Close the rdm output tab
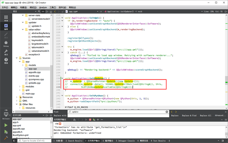Image resolution: width=228 pixels, height=143 pixels. (x=60, y=124)
